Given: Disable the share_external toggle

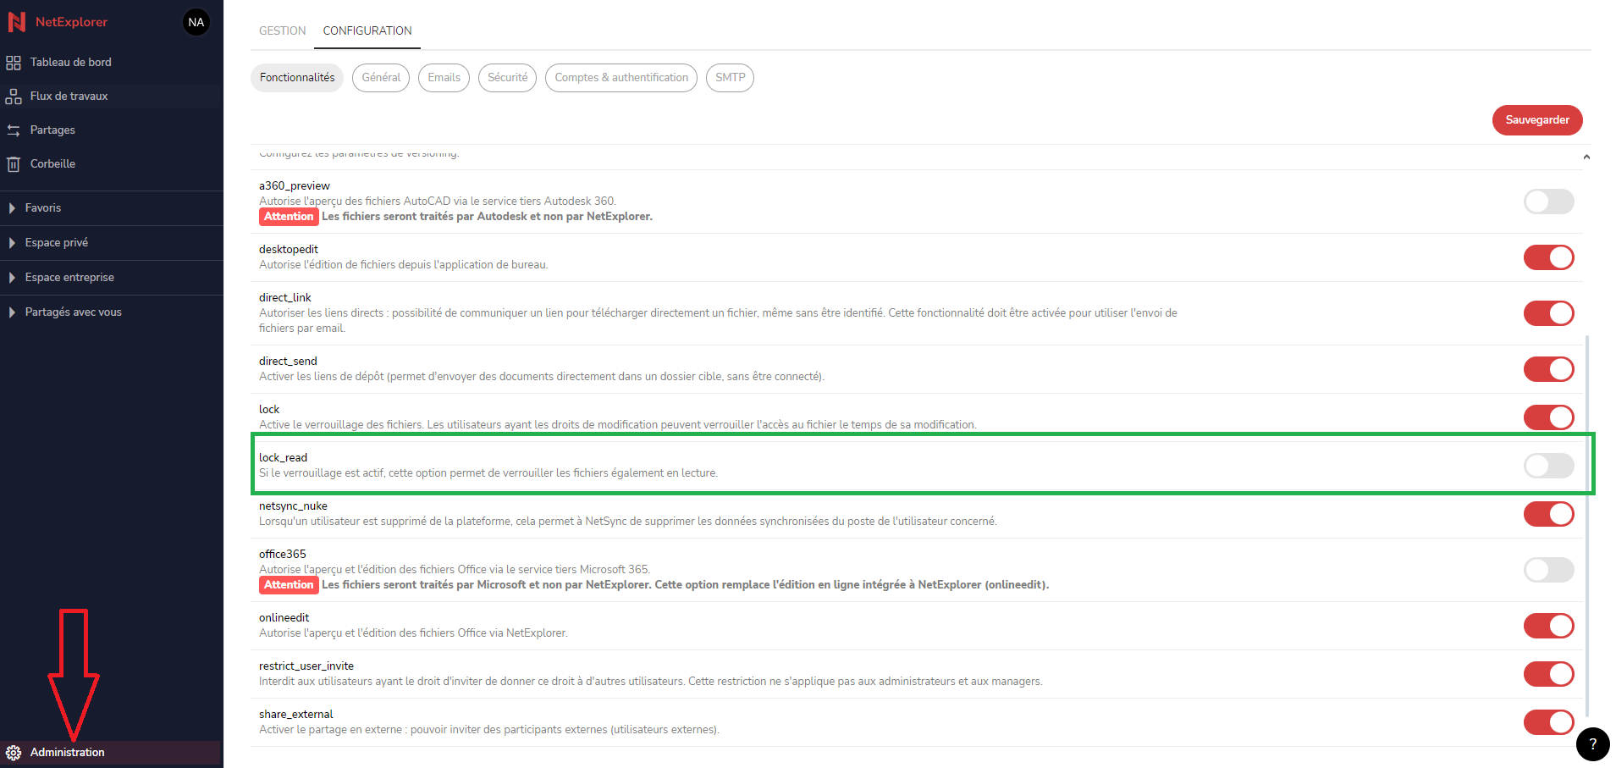Looking at the screenshot, I should click(1548, 722).
